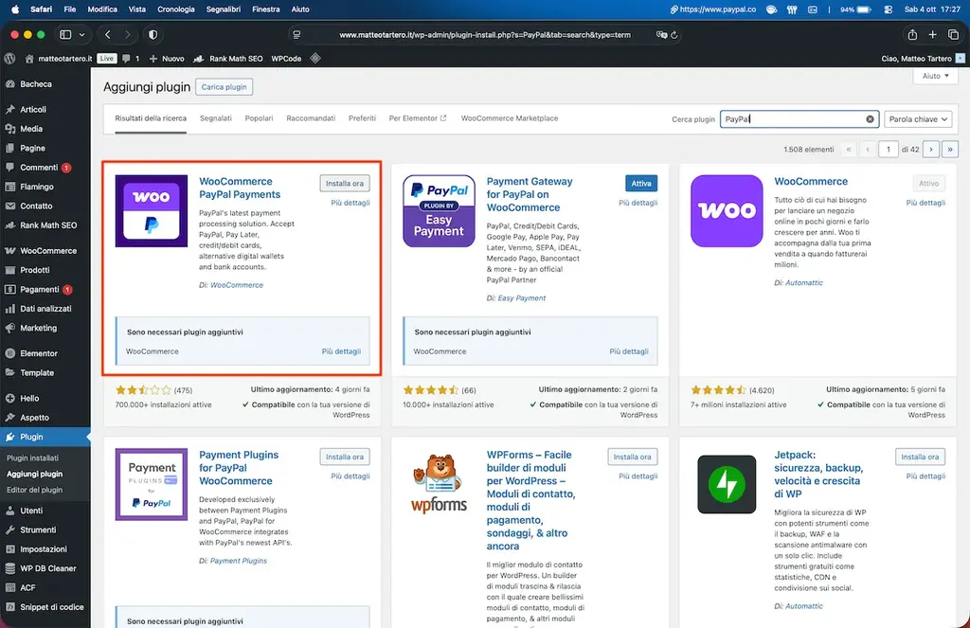
Task: Open WooCommerce menu in sidebar
Action: coord(48,251)
